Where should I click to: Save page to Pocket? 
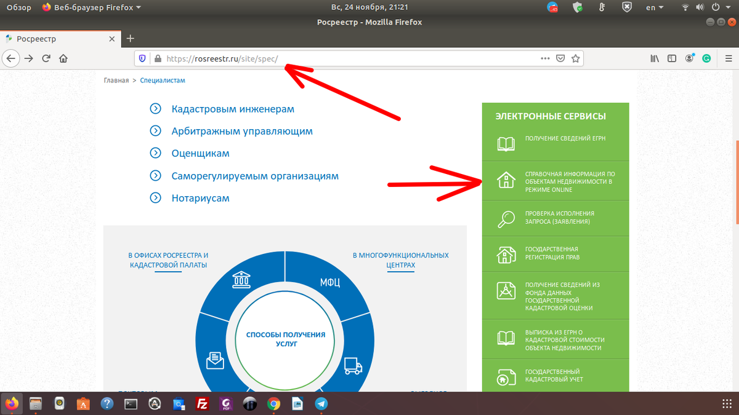560,59
